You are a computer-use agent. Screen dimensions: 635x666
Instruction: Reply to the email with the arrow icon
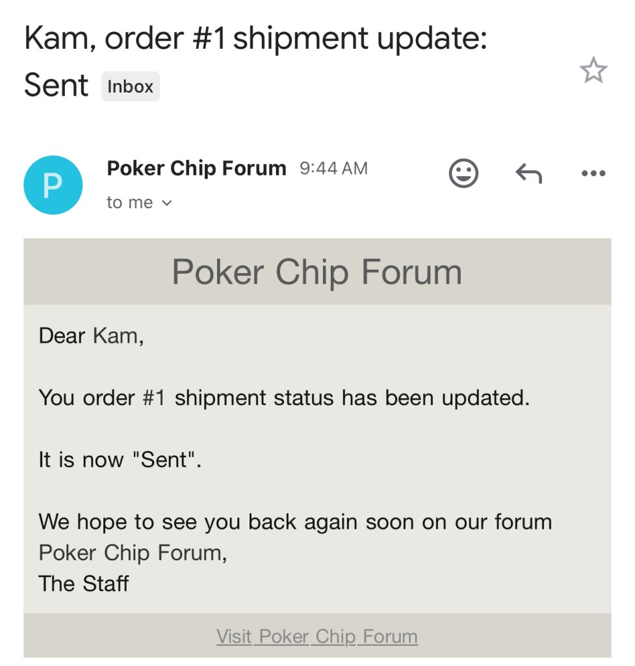(529, 173)
